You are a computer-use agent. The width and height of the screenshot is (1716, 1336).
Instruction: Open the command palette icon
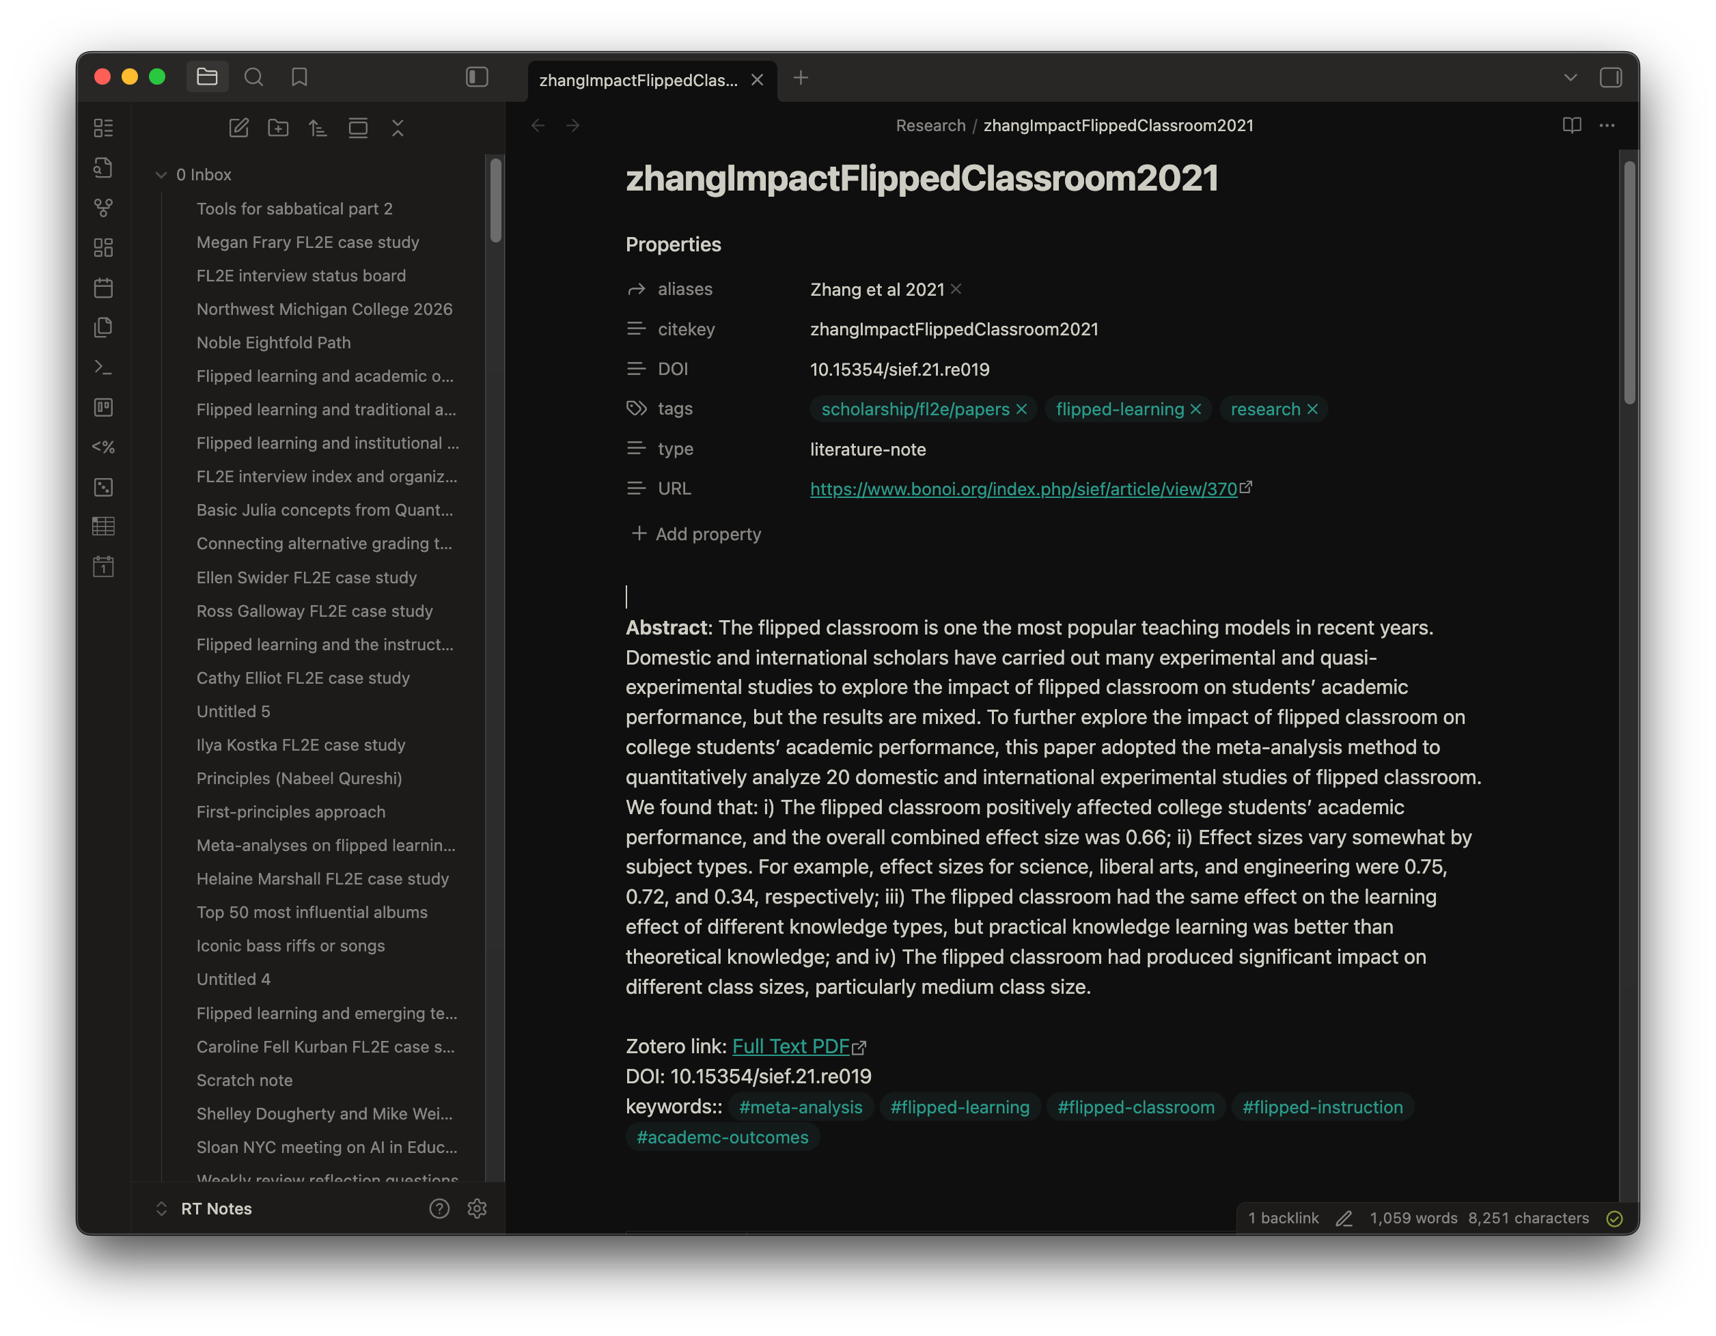103,367
